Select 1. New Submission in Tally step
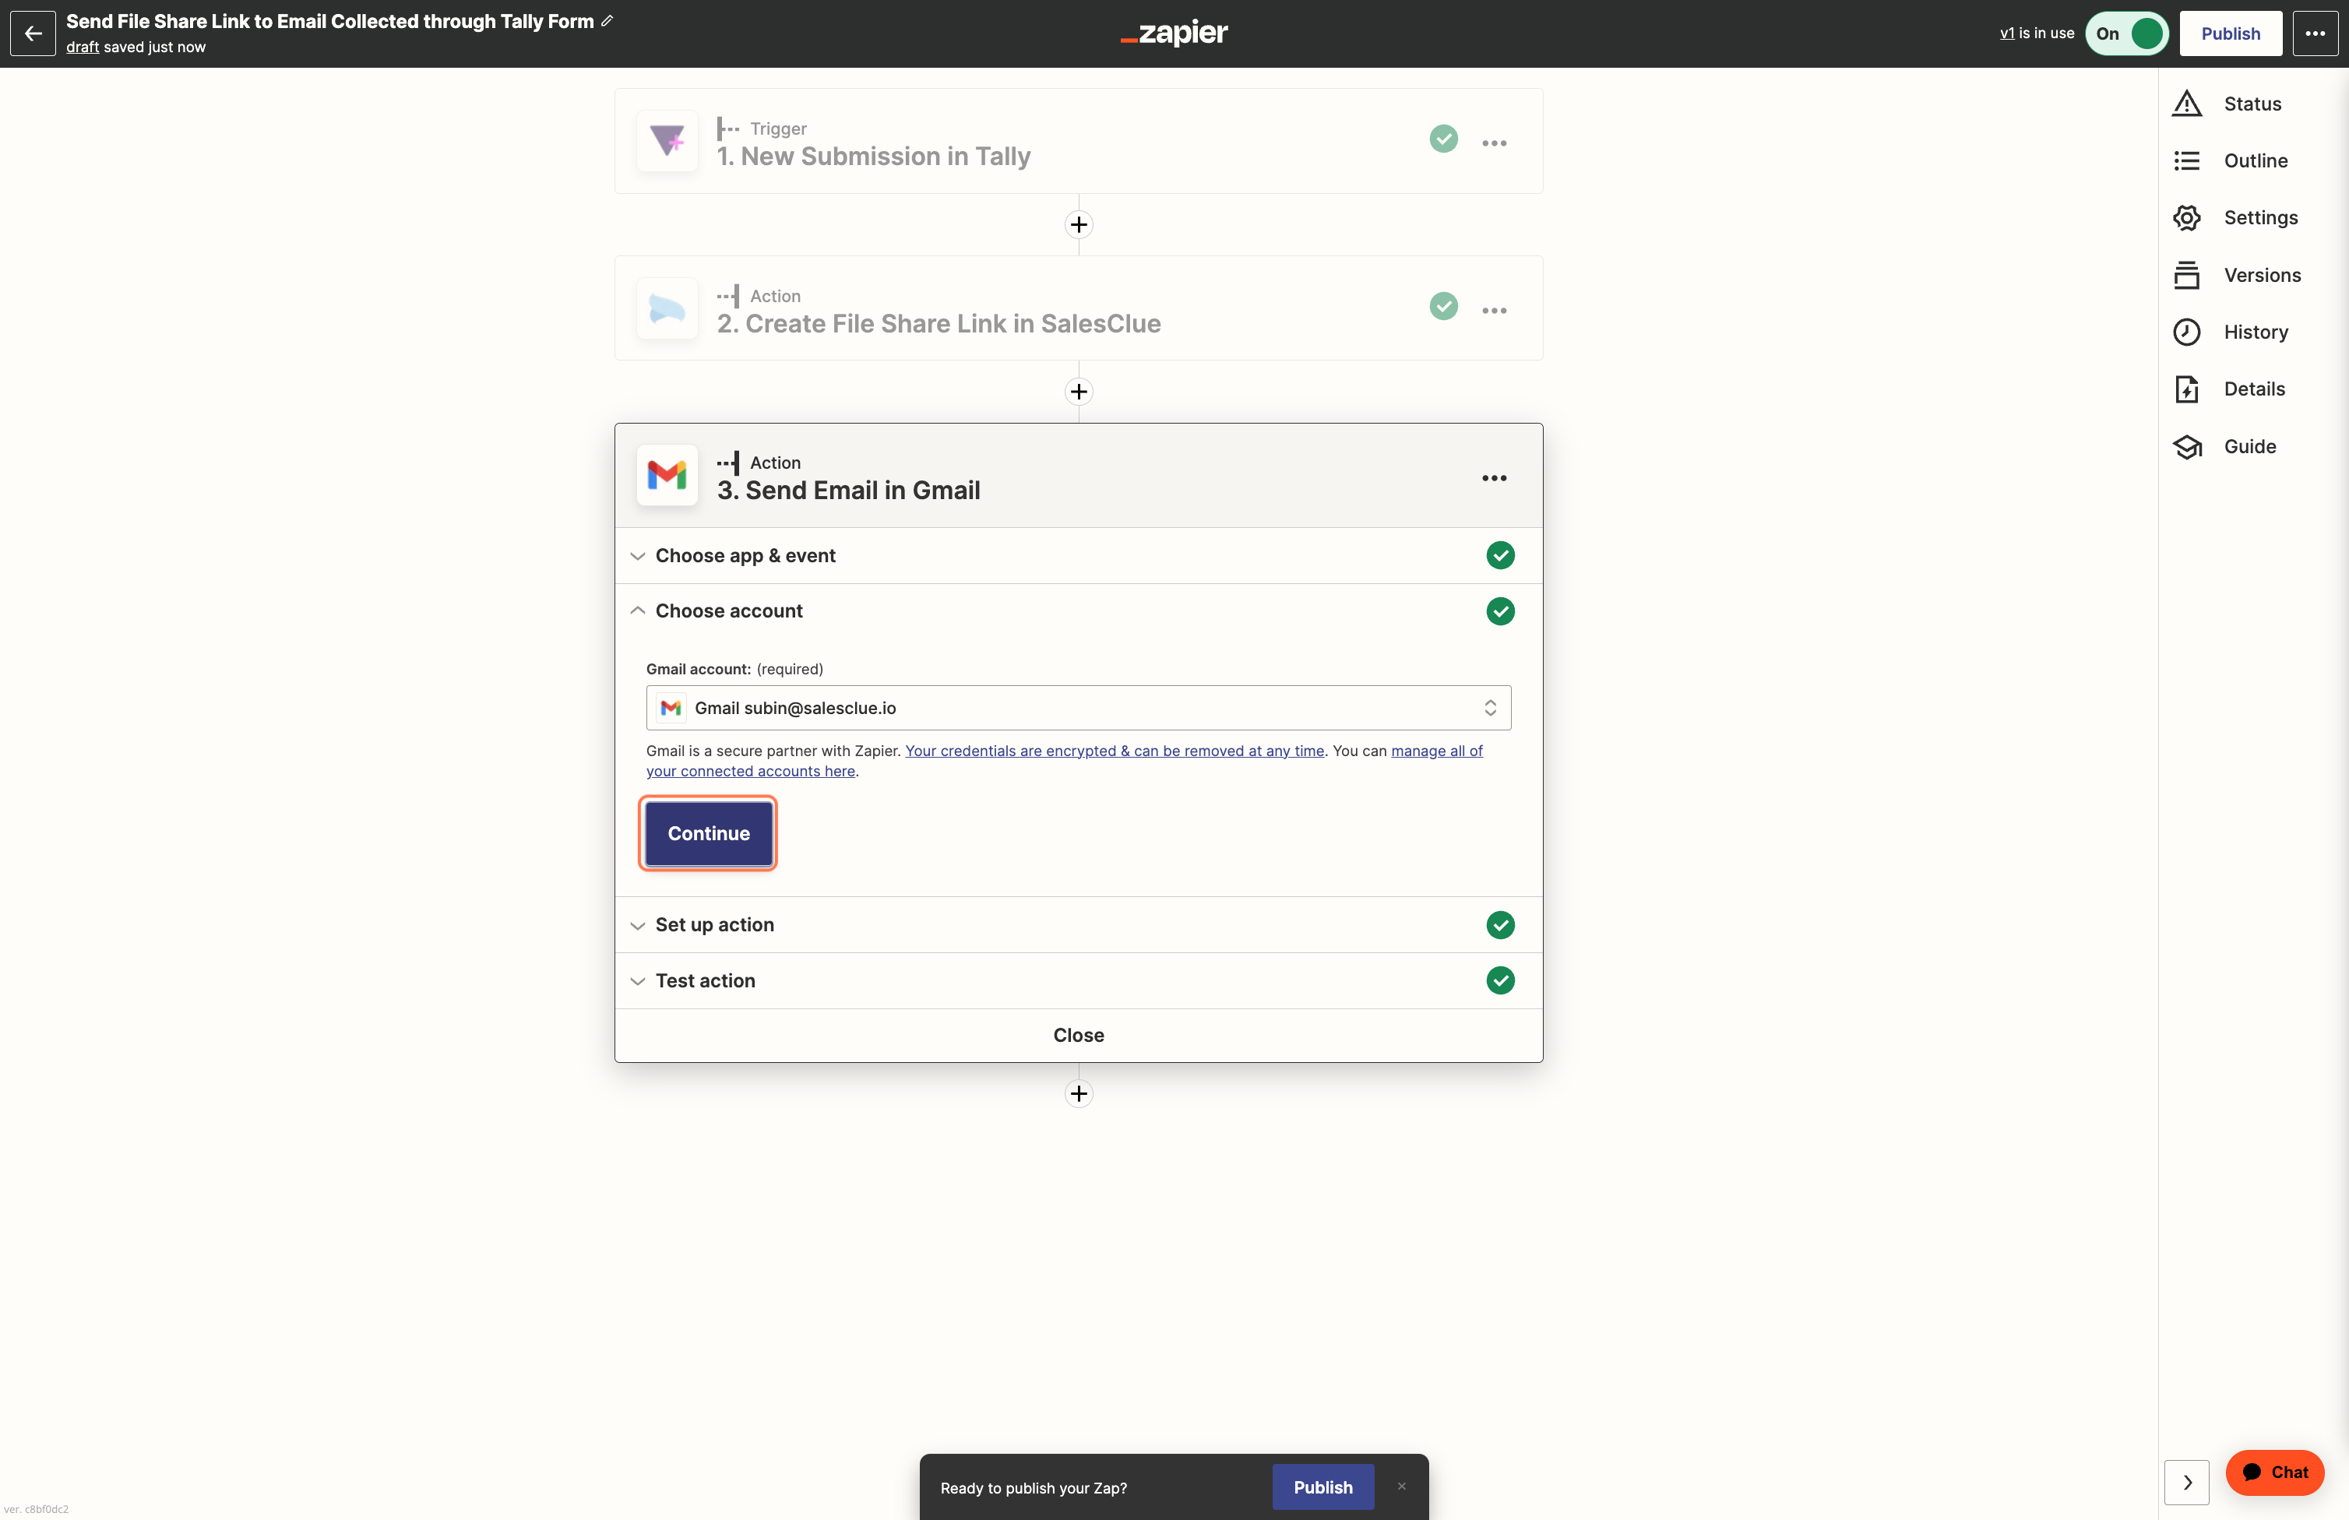The image size is (2349, 1520). pos(1078,141)
